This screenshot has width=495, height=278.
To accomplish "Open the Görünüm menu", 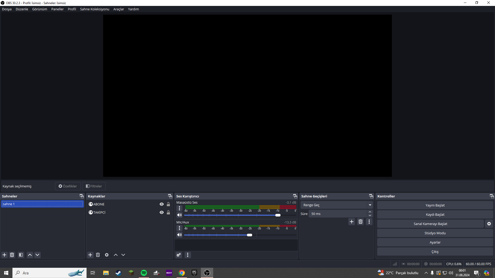I will tap(40, 9).
